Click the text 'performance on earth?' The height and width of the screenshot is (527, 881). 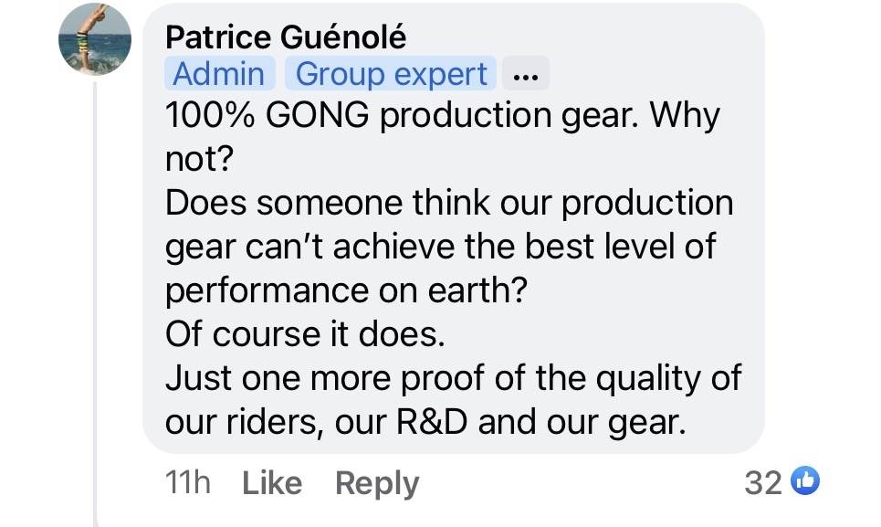(347, 290)
